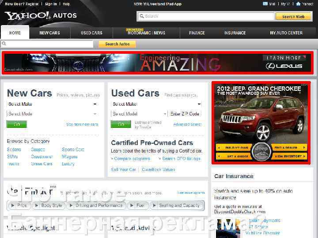Viewport: 318px width, 238px height.
Task: Browse the Luxury category
Action: (x=68, y=164)
